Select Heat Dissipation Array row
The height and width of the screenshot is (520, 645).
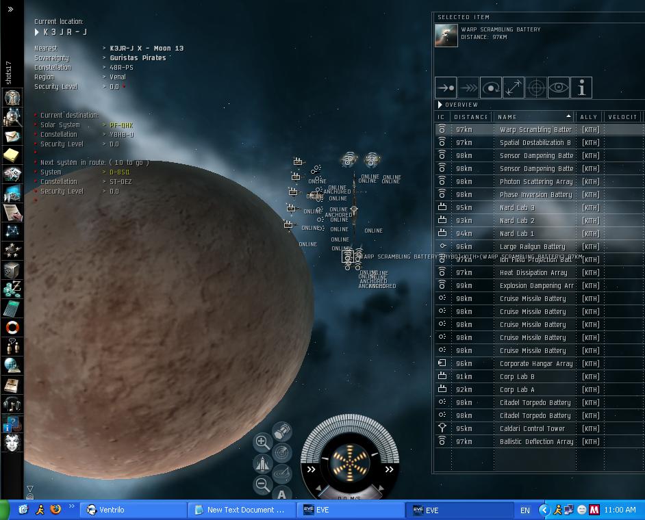540,272
